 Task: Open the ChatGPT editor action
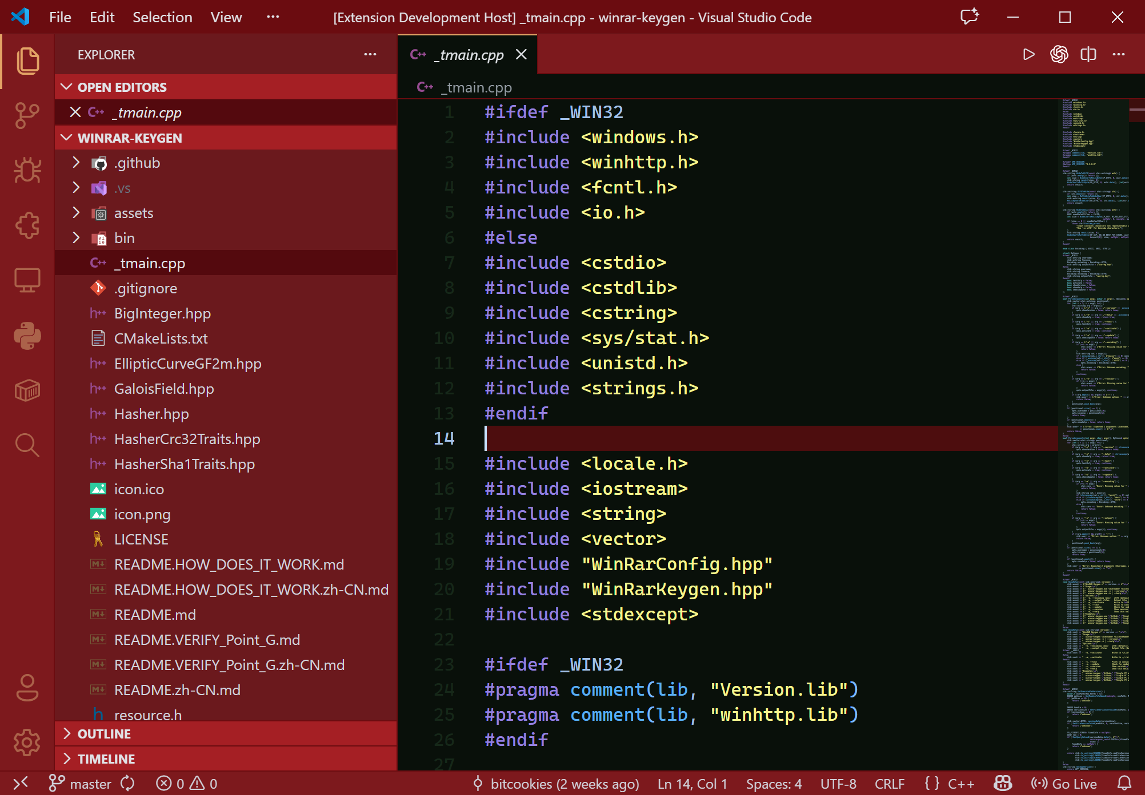[1059, 54]
